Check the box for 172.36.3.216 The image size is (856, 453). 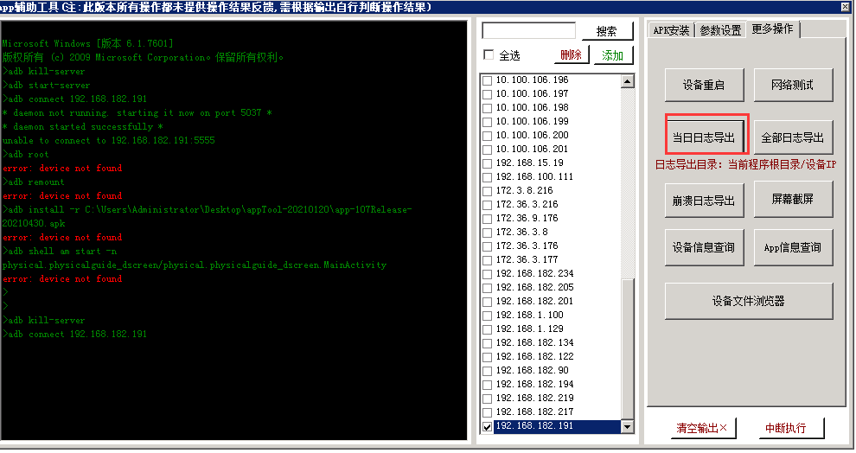(488, 205)
